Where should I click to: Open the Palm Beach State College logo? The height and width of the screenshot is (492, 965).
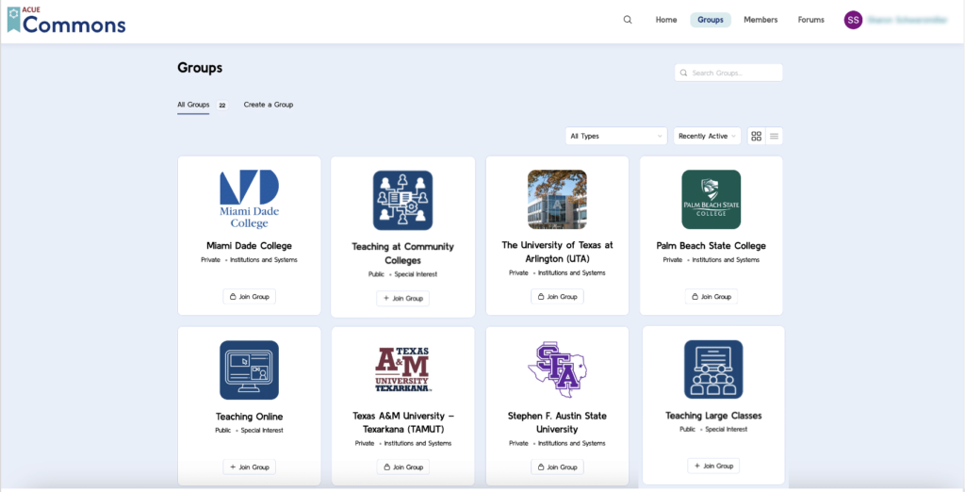coord(711,199)
